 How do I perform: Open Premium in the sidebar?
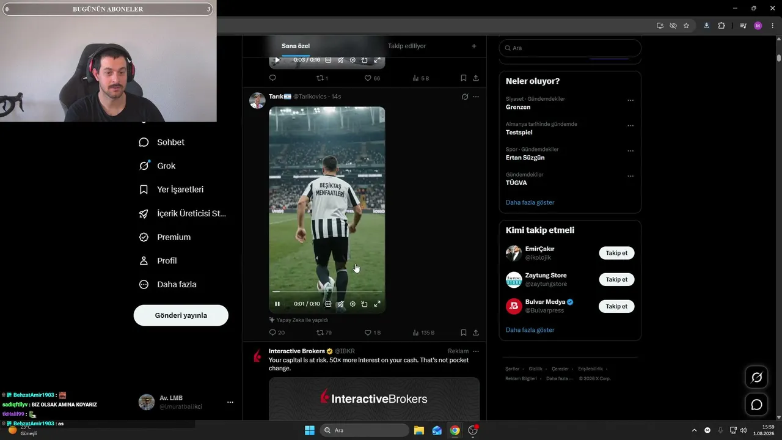(x=165, y=237)
